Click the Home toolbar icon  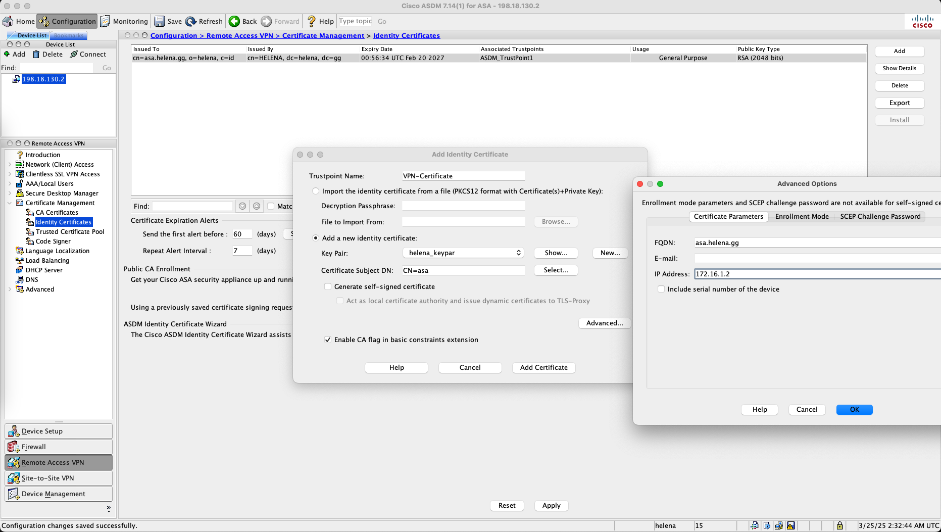point(9,21)
